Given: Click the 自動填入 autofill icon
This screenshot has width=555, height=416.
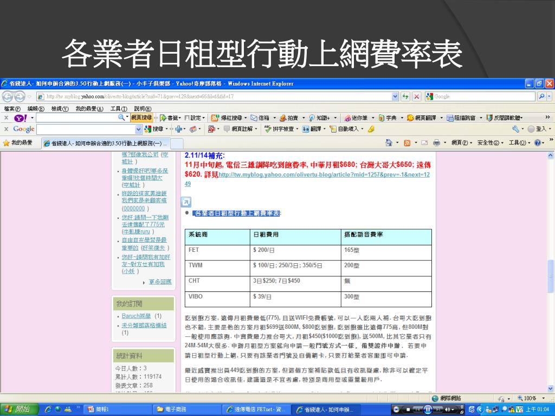Looking at the screenshot, I should 333,129.
